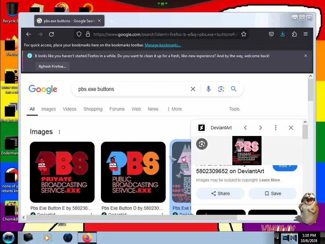Reload the page with the refresh icon
The width and height of the screenshot is (325, 244).
pos(51,34)
